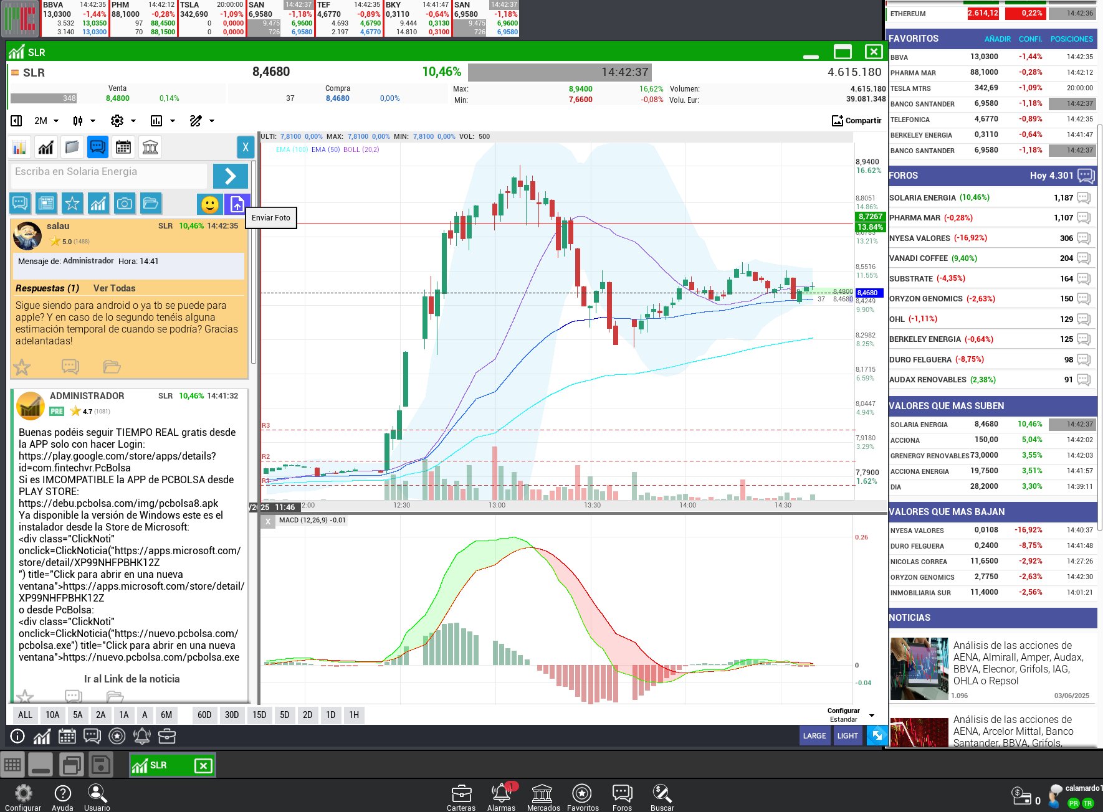This screenshot has height=812, width=1103.
Task: Click the save floppy disk icon
Action: coord(100,765)
